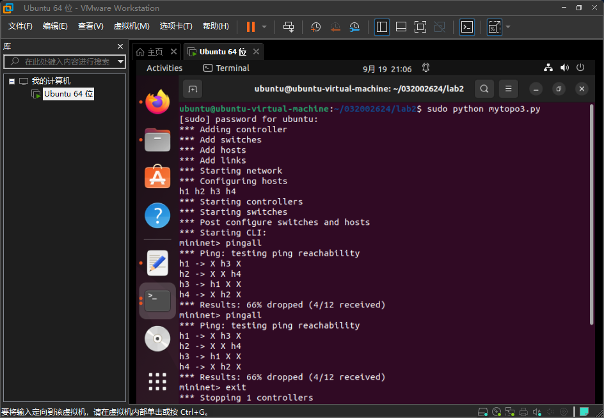604x418 pixels.
Task: Open a new terminal tab button
Action: (x=193, y=89)
